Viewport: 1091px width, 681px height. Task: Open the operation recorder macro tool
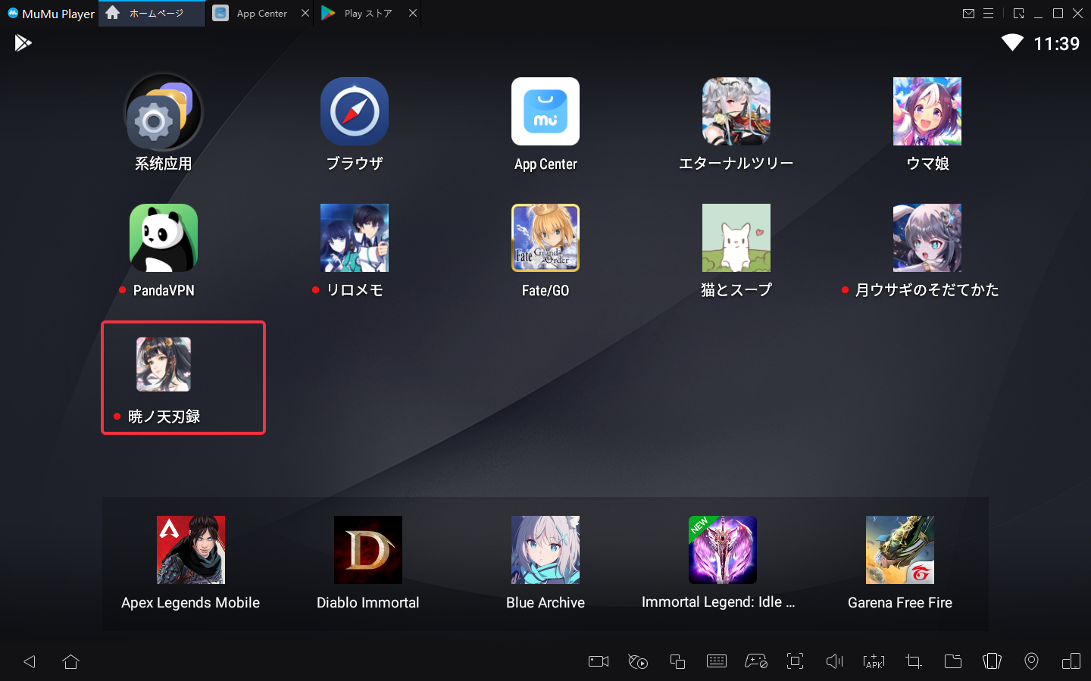[638, 661]
